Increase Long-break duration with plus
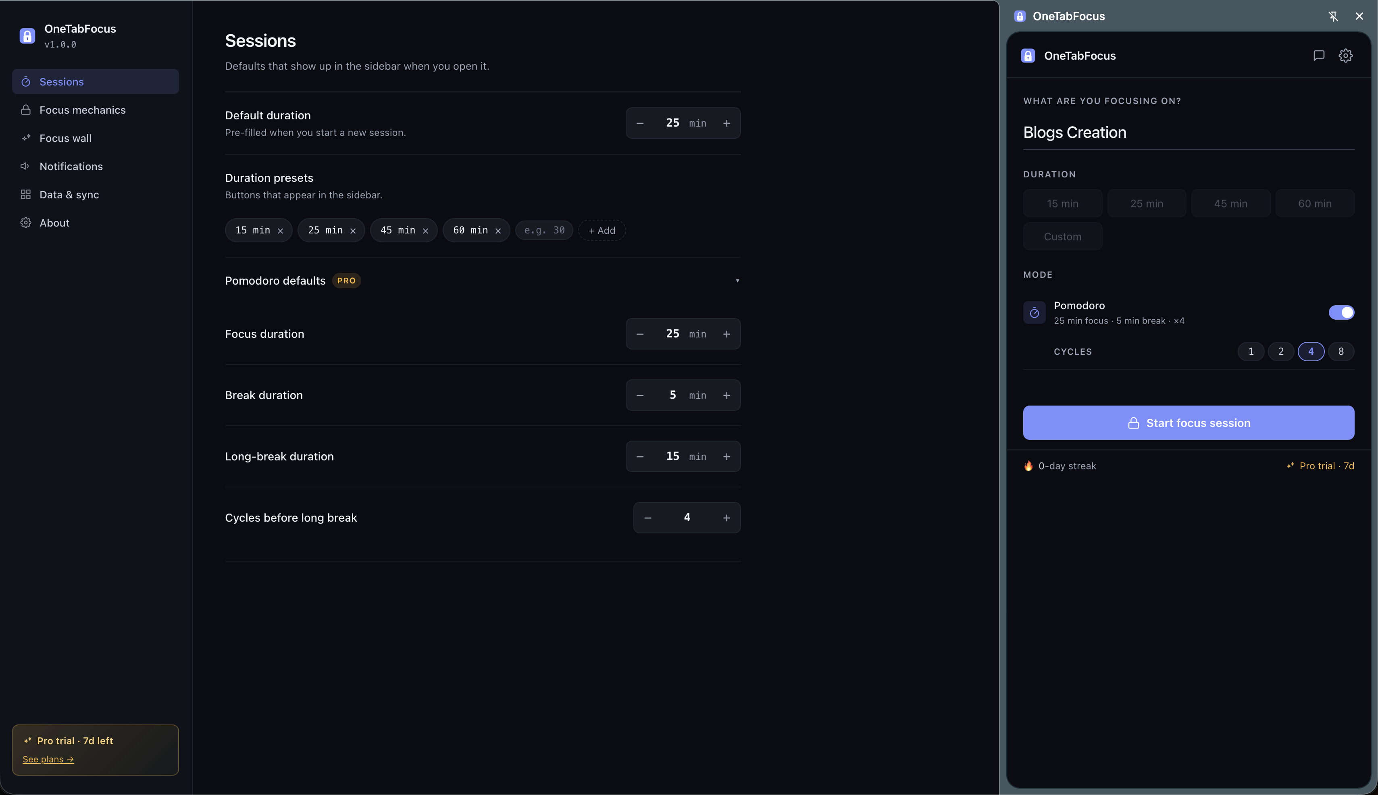Image resolution: width=1378 pixels, height=795 pixels. coord(726,456)
